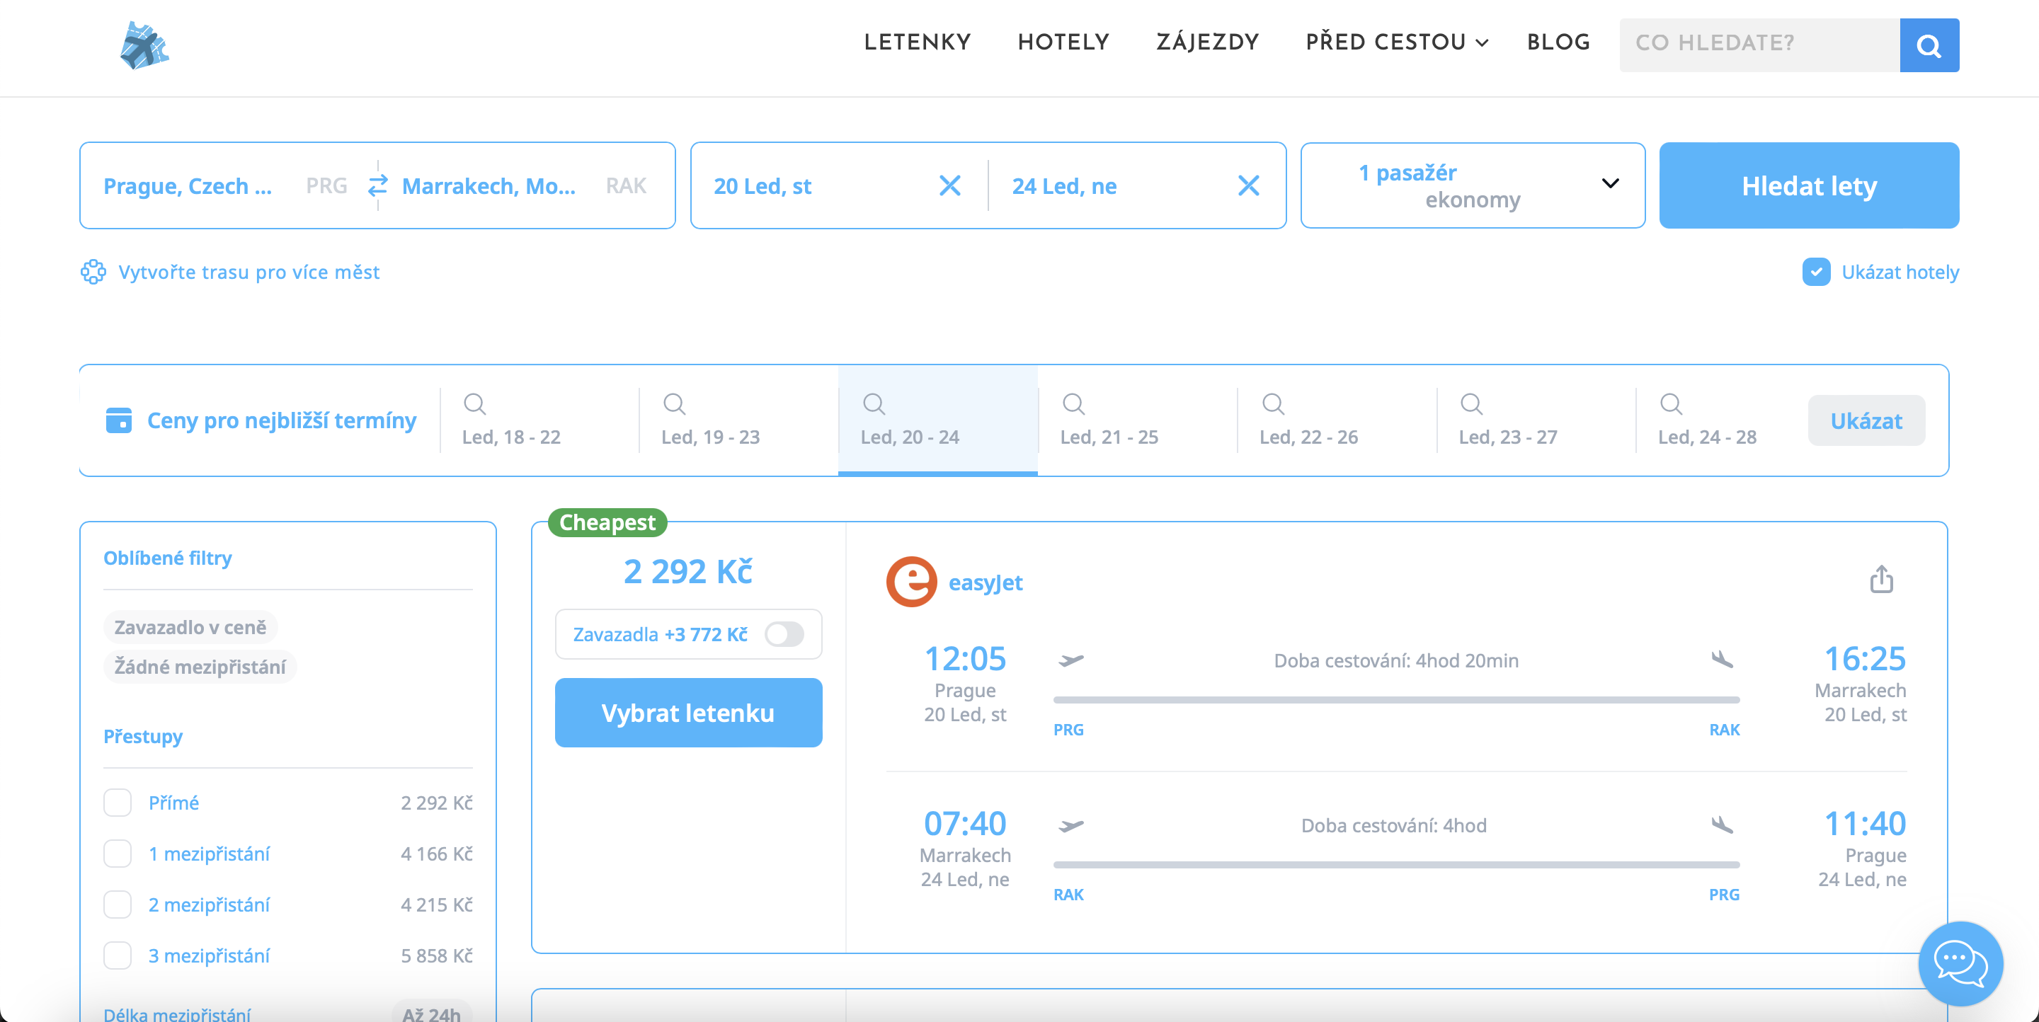Image resolution: width=2039 pixels, height=1022 pixels.
Task: Uncheck the Ukázat hotely checkbox
Action: pyautogui.click(x=1816, y=272)
